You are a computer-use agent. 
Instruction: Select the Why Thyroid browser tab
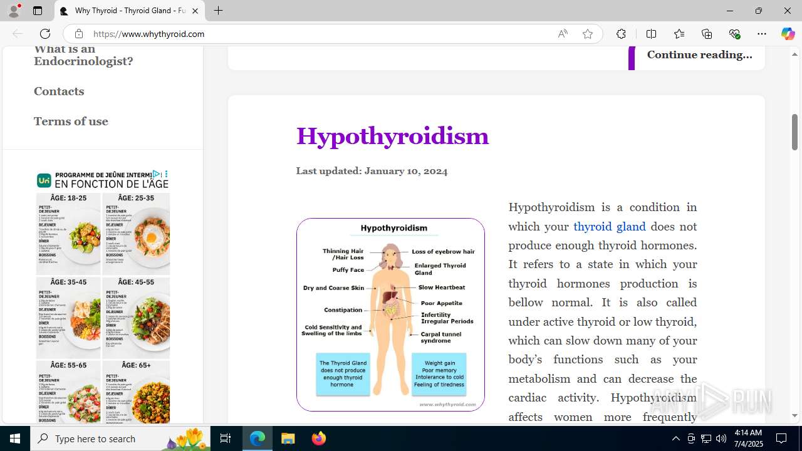130,11
